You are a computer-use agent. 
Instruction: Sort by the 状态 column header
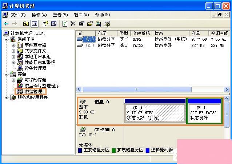(171, 33)
